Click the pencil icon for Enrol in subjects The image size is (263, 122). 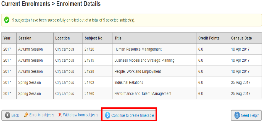click(x=26, y=115)
